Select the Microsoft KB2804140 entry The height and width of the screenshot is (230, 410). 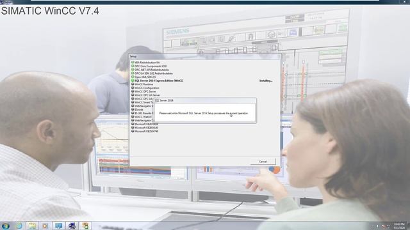click(147, 128)
